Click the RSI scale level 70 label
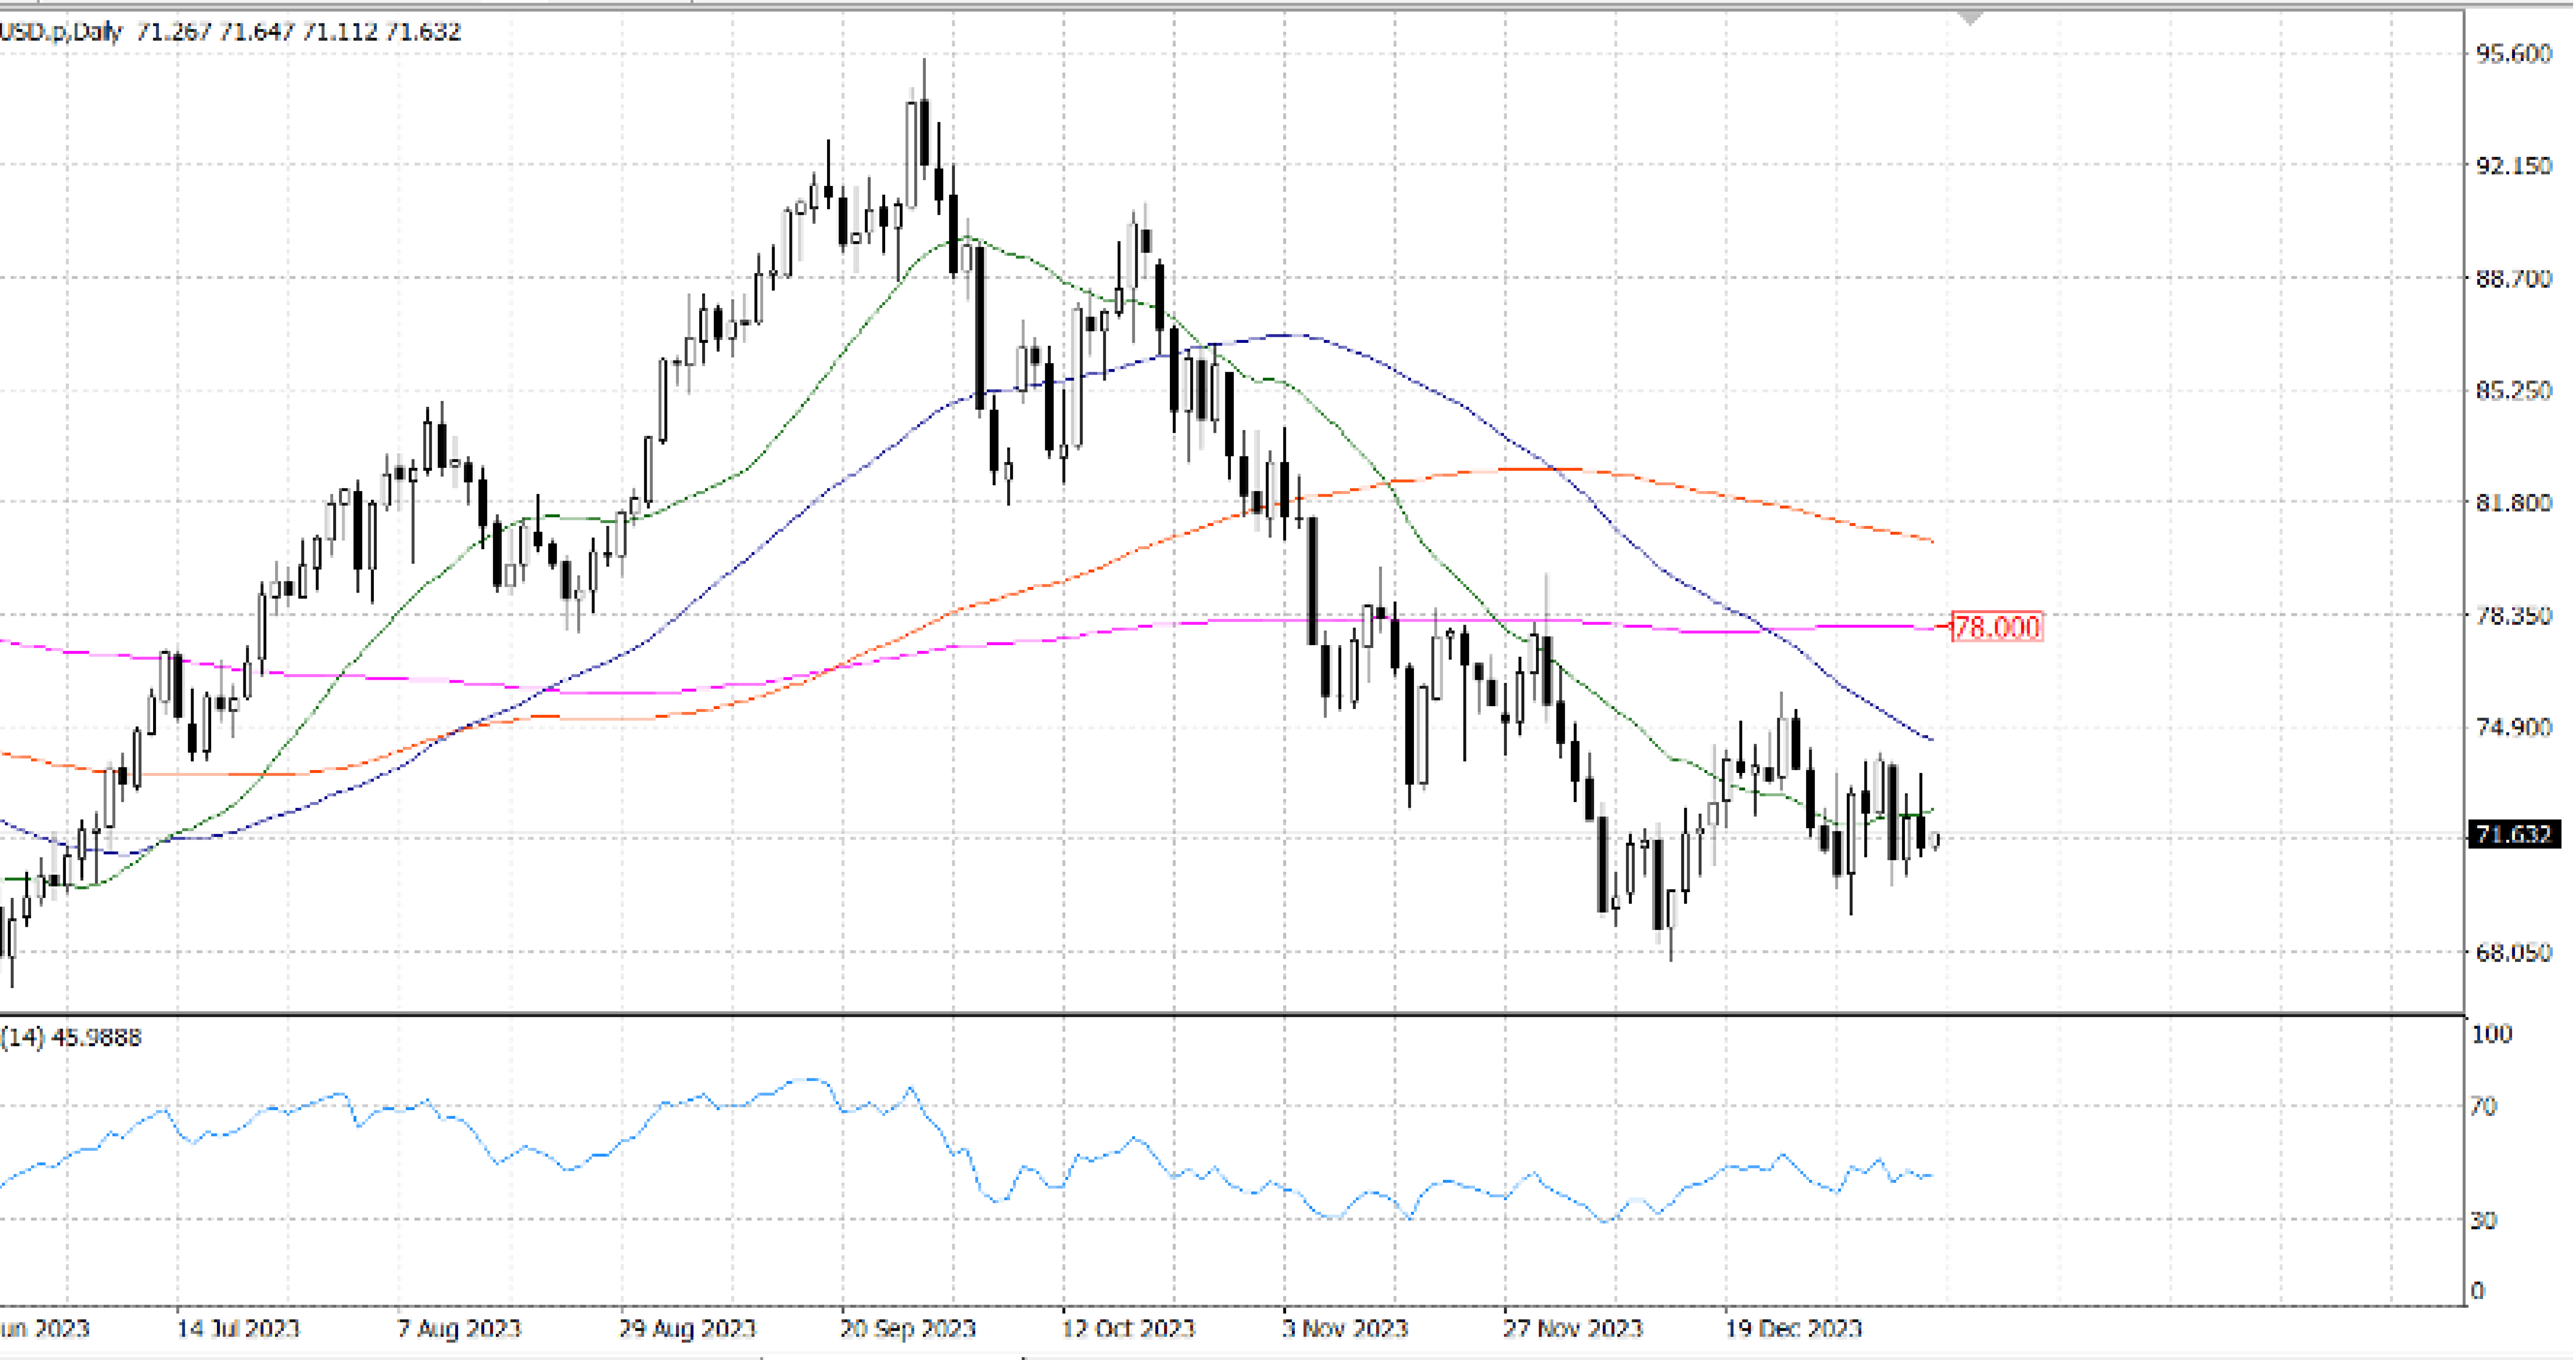Screen dimensions: 2576x1360 point(2483,1106)
